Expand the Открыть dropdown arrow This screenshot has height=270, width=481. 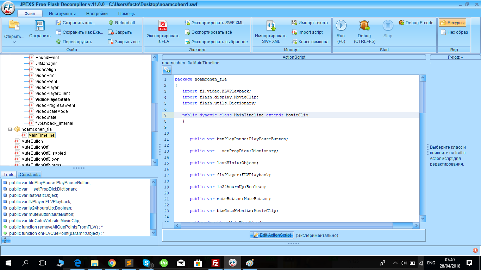point(14,42)
